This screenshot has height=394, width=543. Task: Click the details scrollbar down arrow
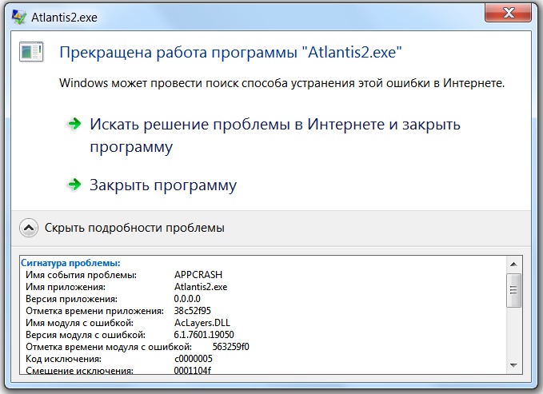[x=514, y=365]
